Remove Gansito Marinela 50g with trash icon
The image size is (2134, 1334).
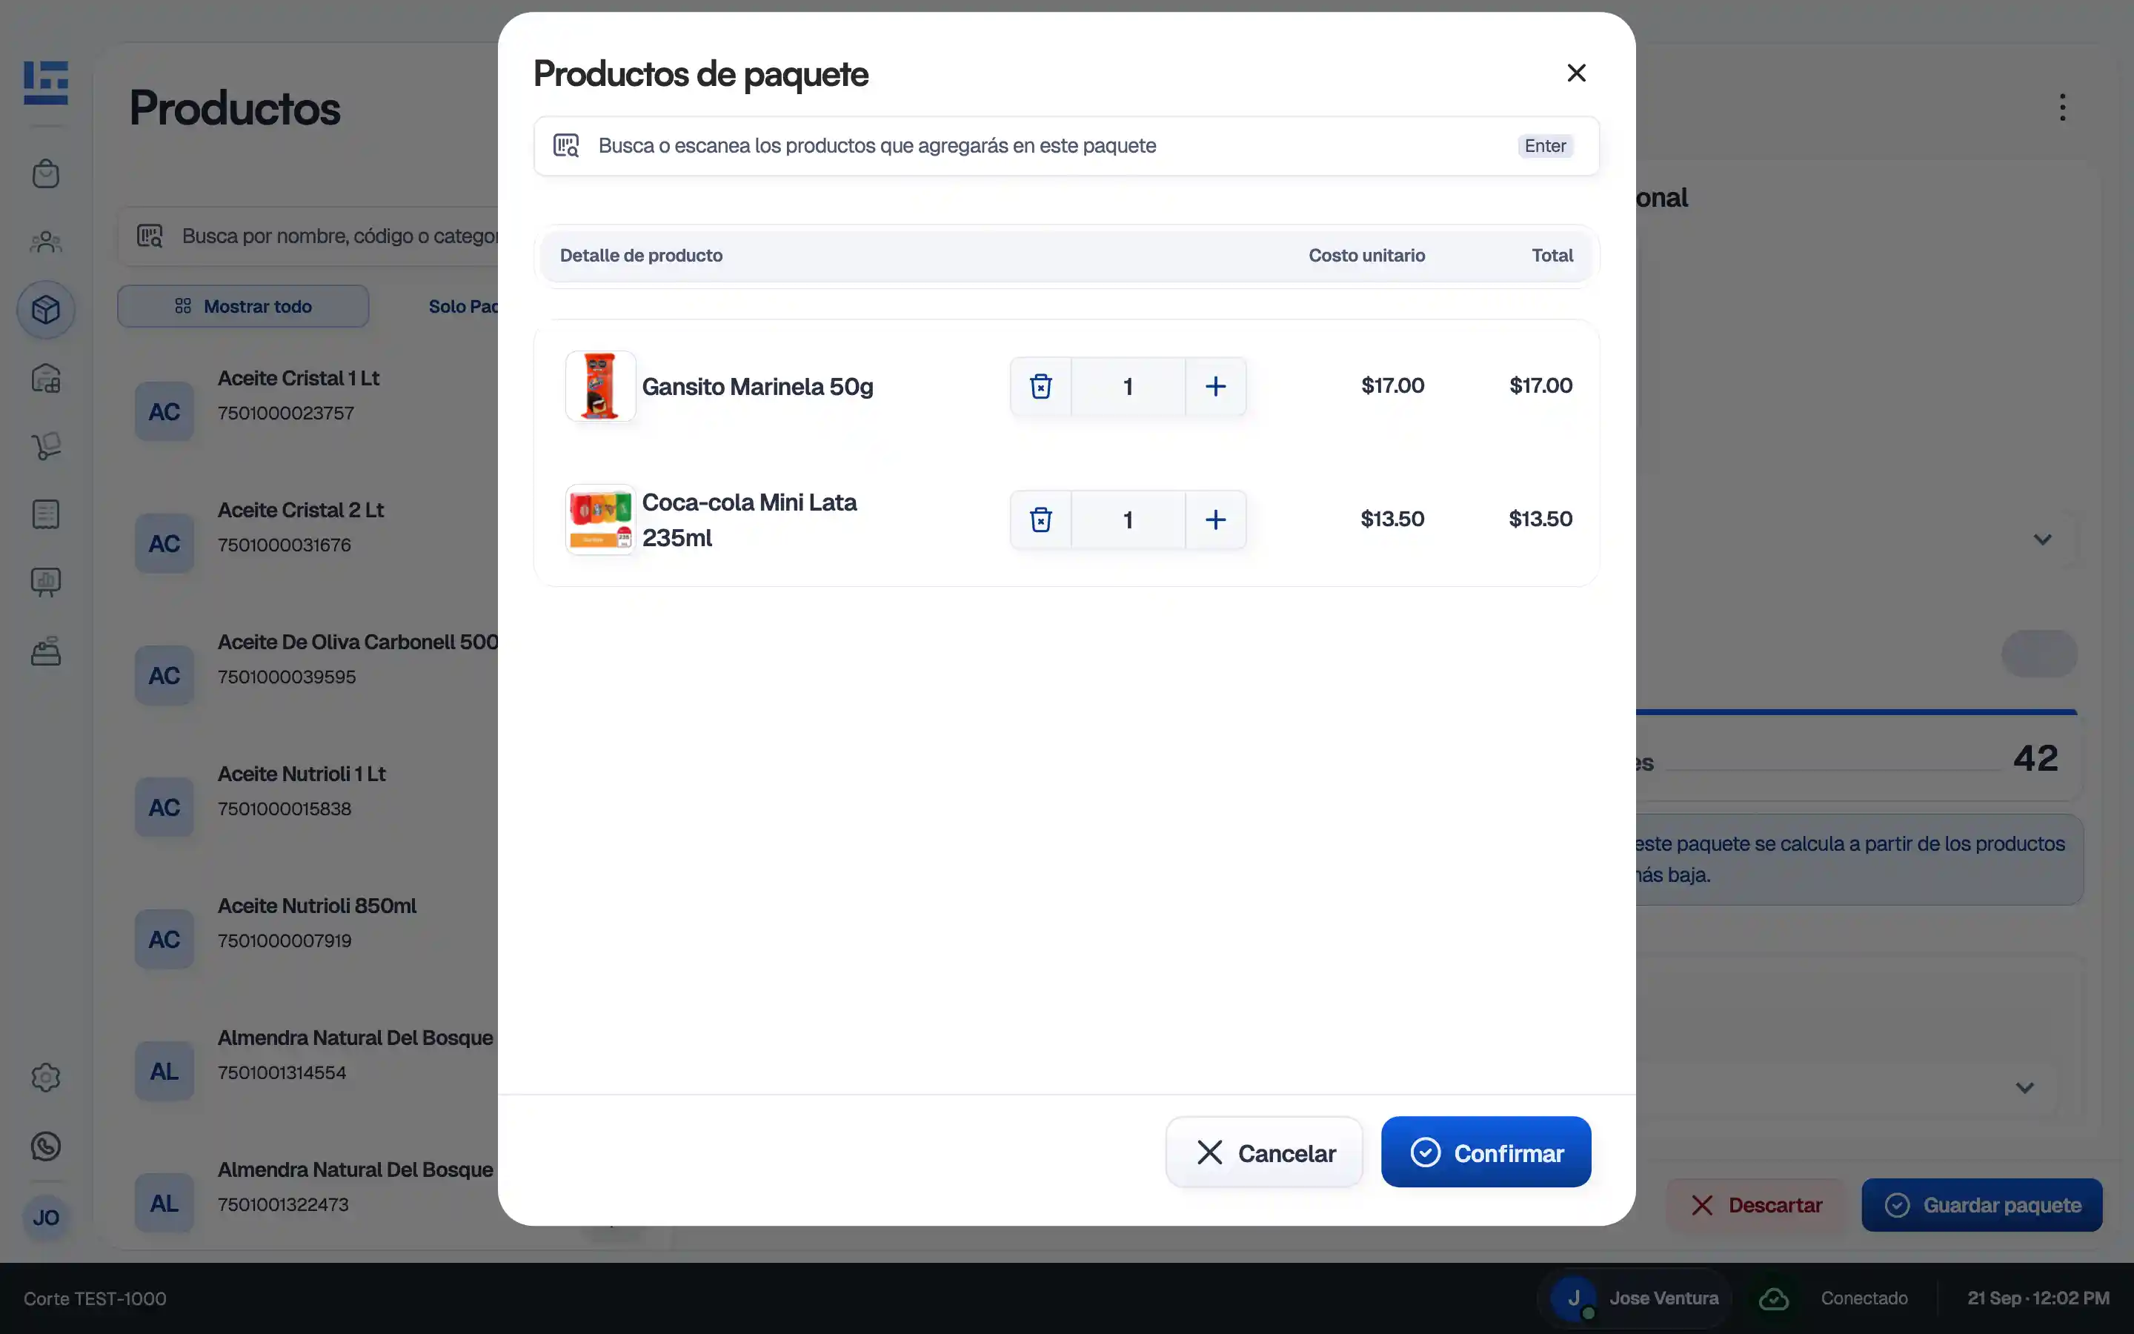tap(1040, 386)
